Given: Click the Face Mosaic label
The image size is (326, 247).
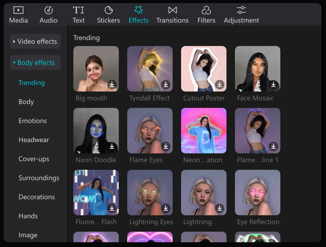Looking at the screenshot, I should click(x=255, y=98).
